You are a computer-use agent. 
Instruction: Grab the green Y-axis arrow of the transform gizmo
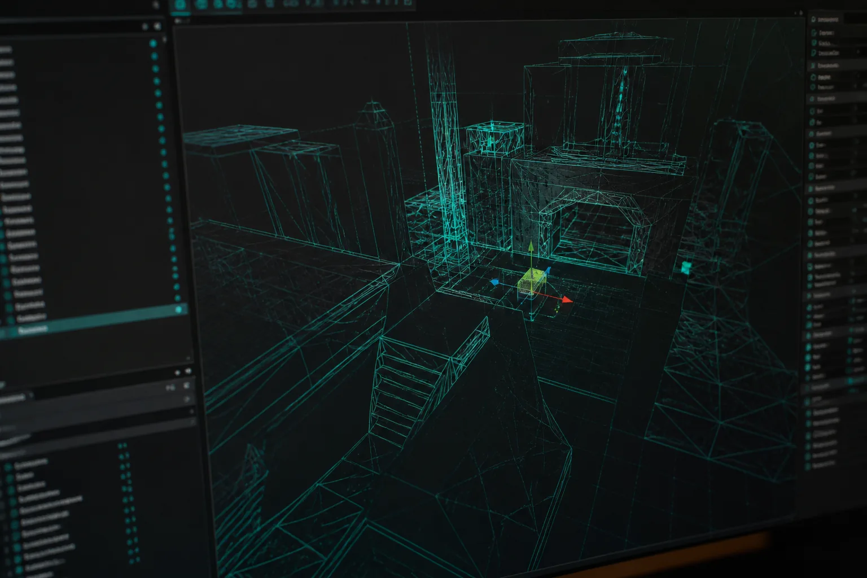click(x=530, y=247)
